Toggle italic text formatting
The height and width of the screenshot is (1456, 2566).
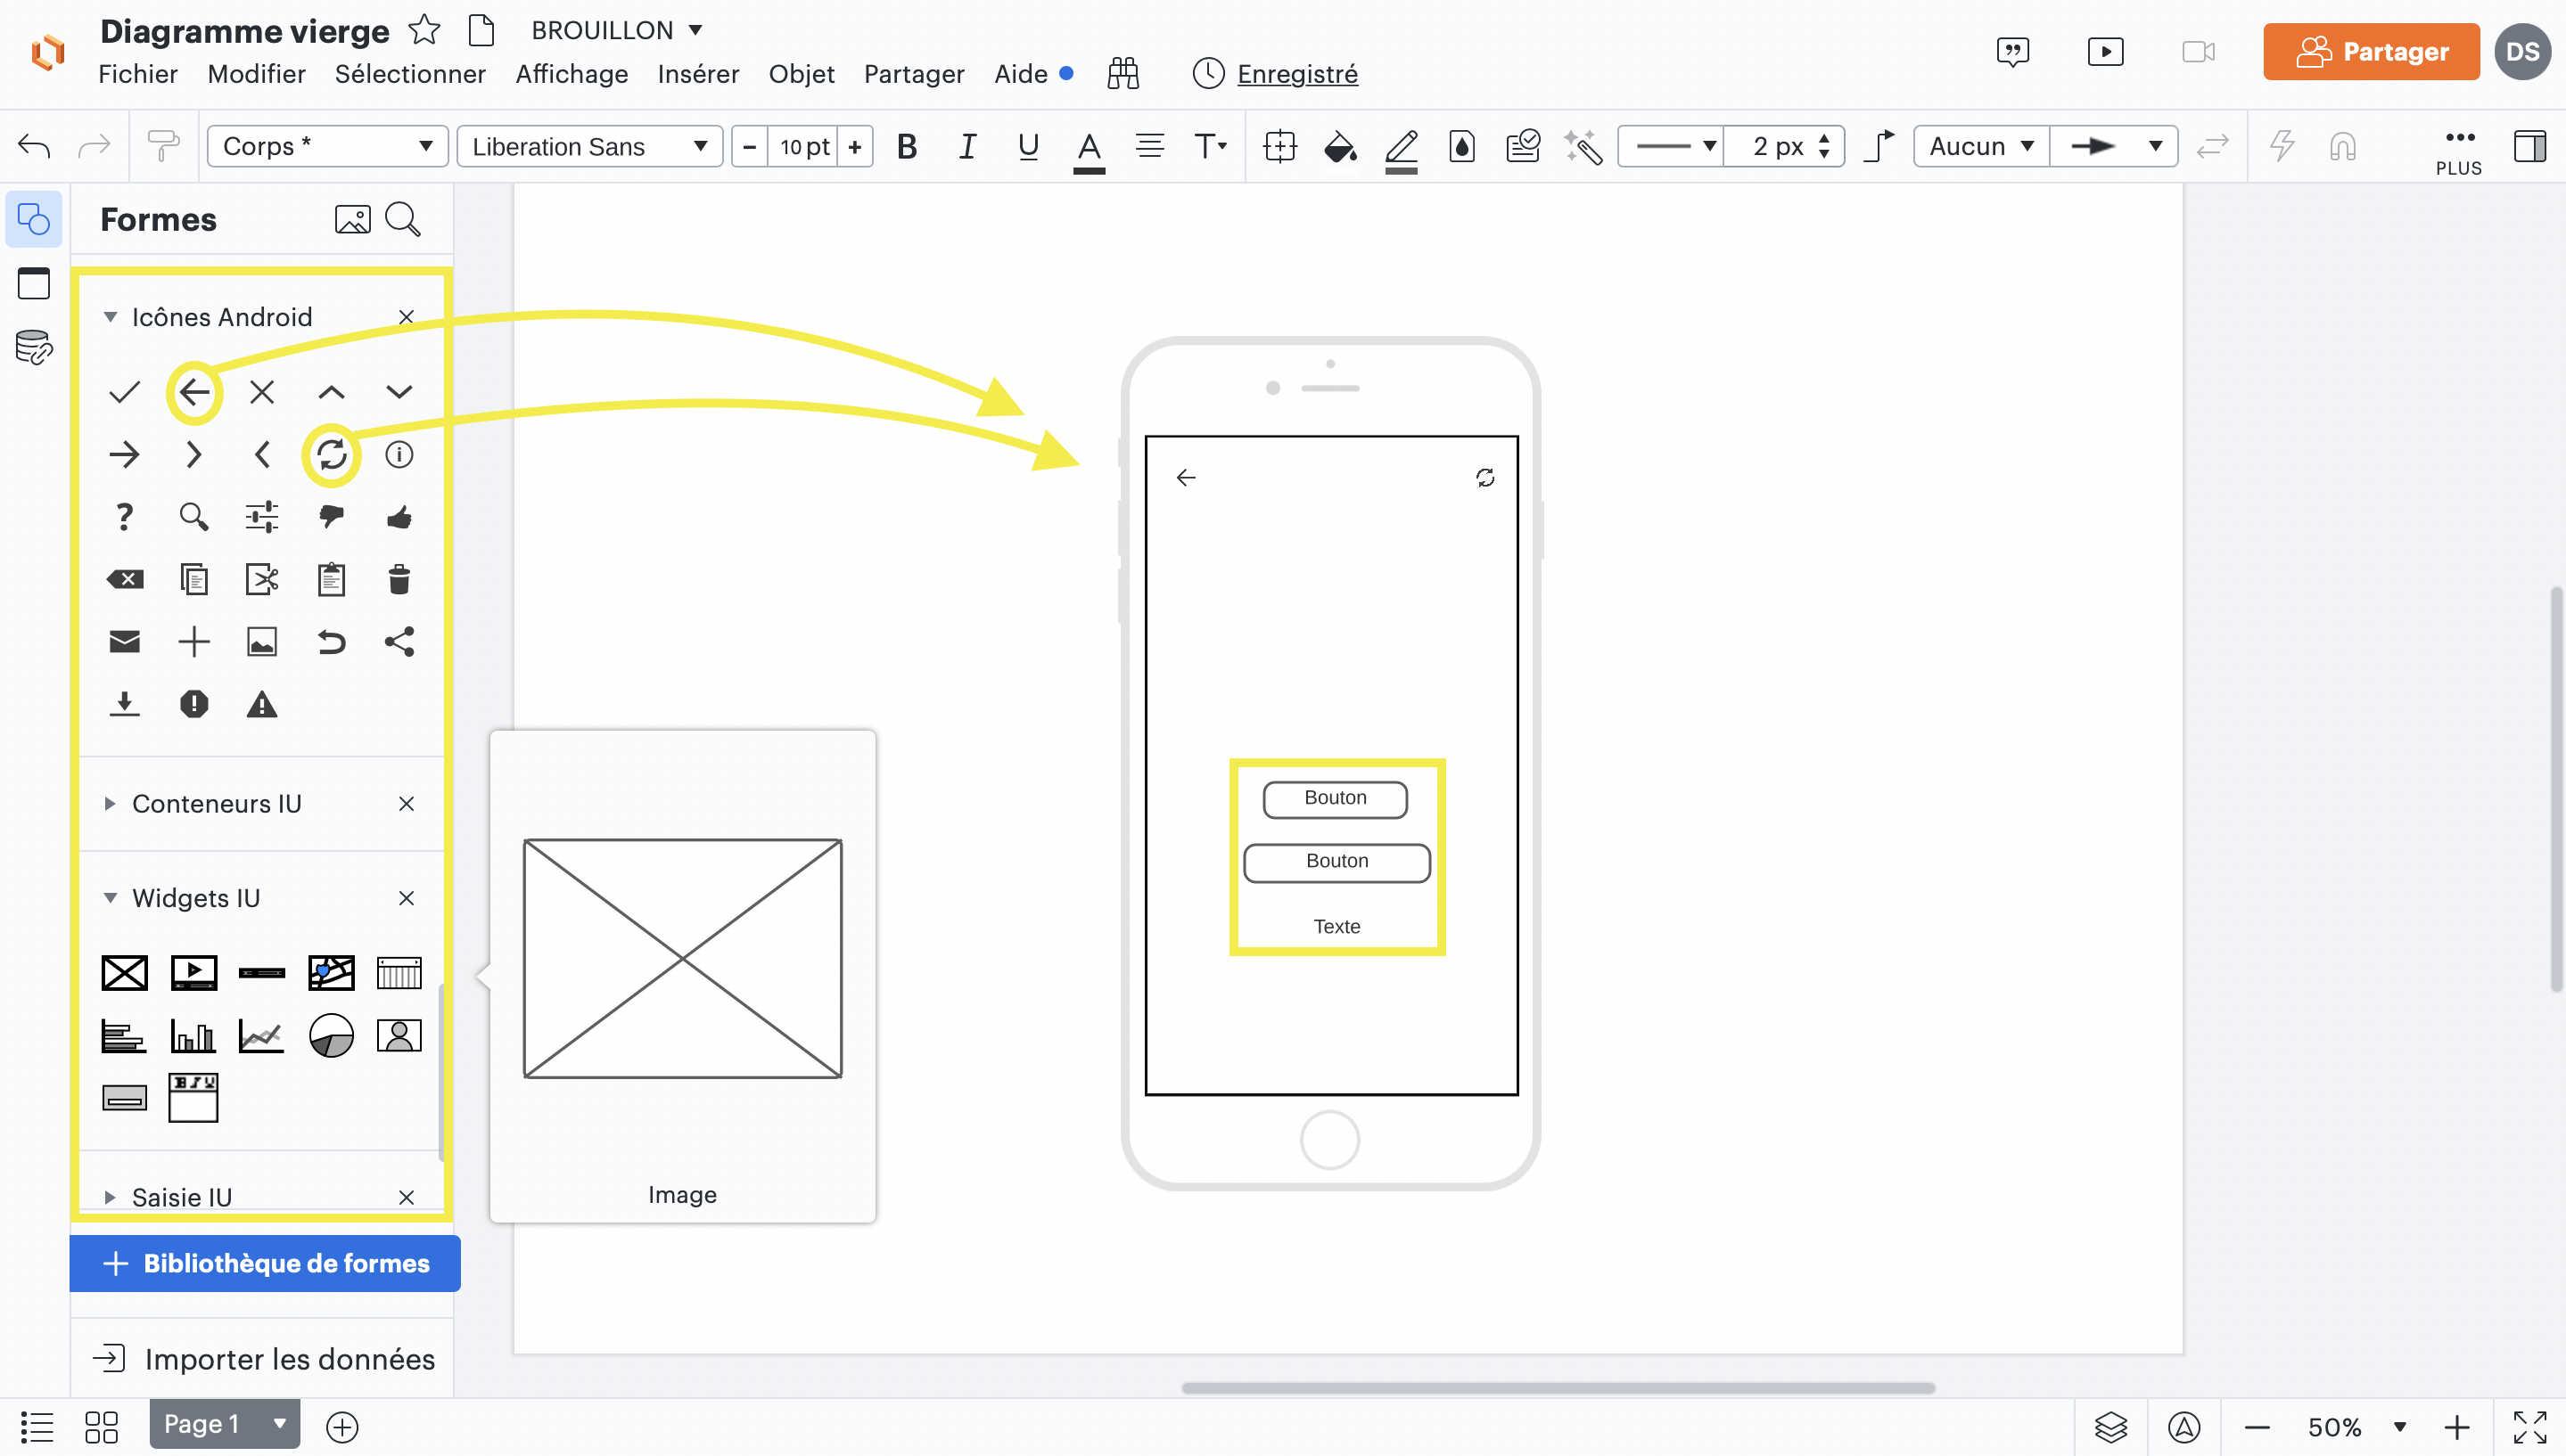coord(967,147)
